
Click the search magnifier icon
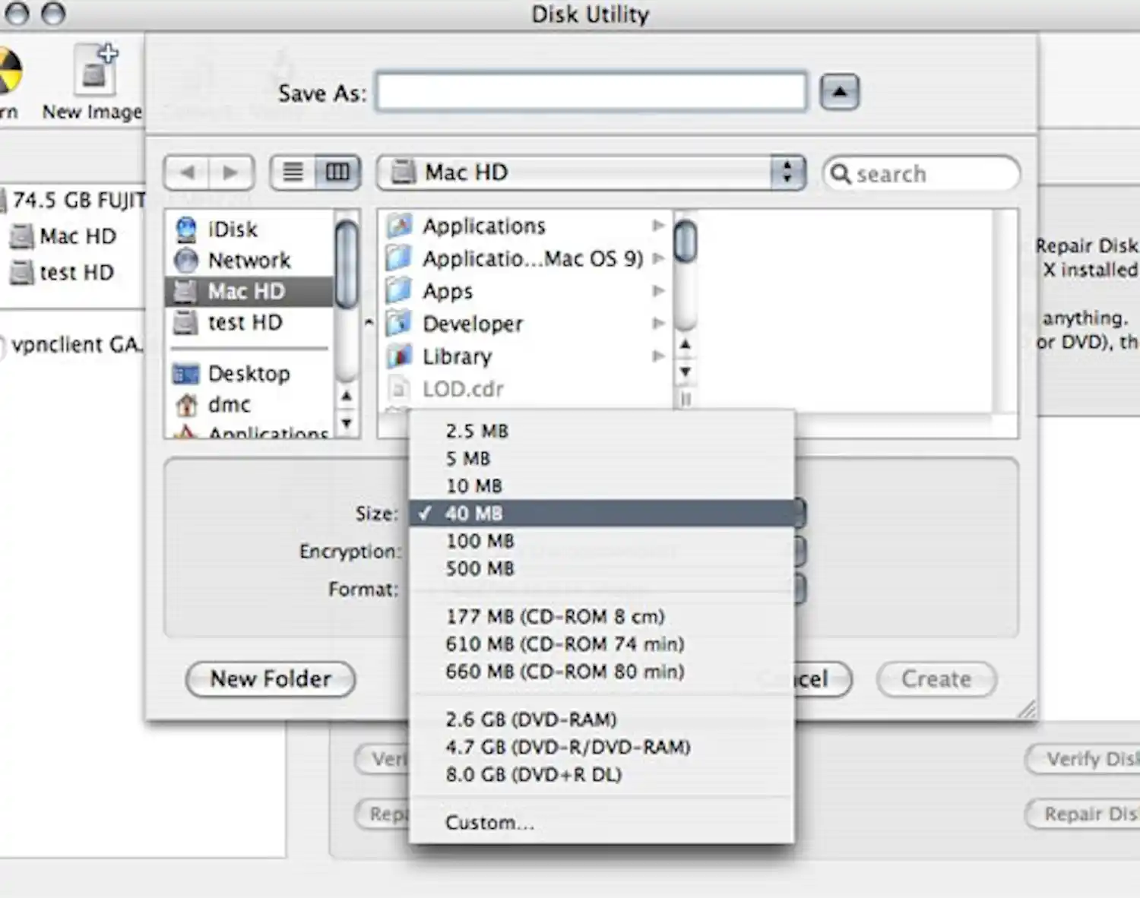tap(841, 174)
